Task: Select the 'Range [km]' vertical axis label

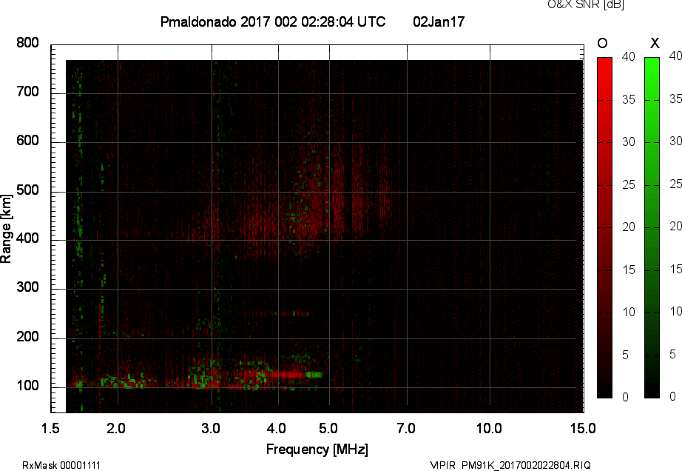Action: point(7,227)
